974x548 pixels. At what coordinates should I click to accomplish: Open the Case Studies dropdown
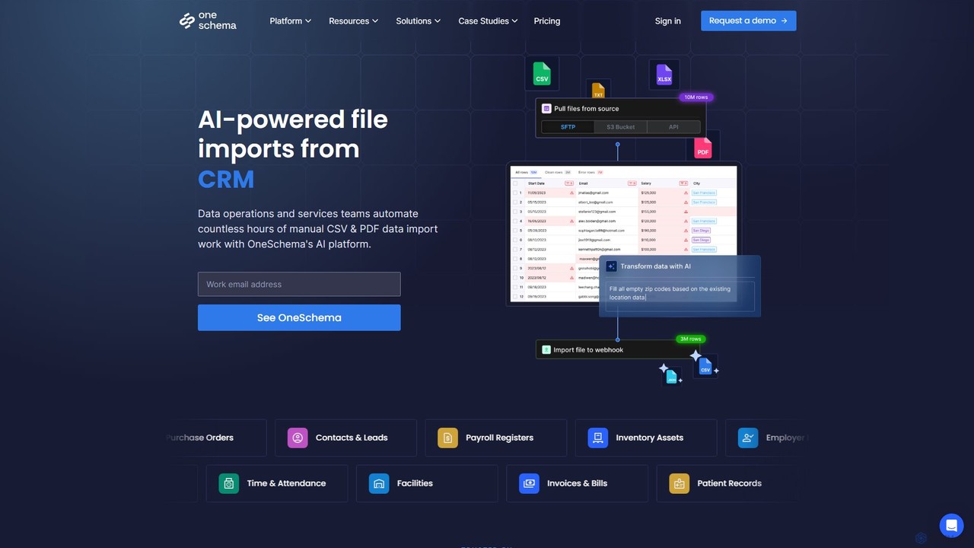click(488, 21)
